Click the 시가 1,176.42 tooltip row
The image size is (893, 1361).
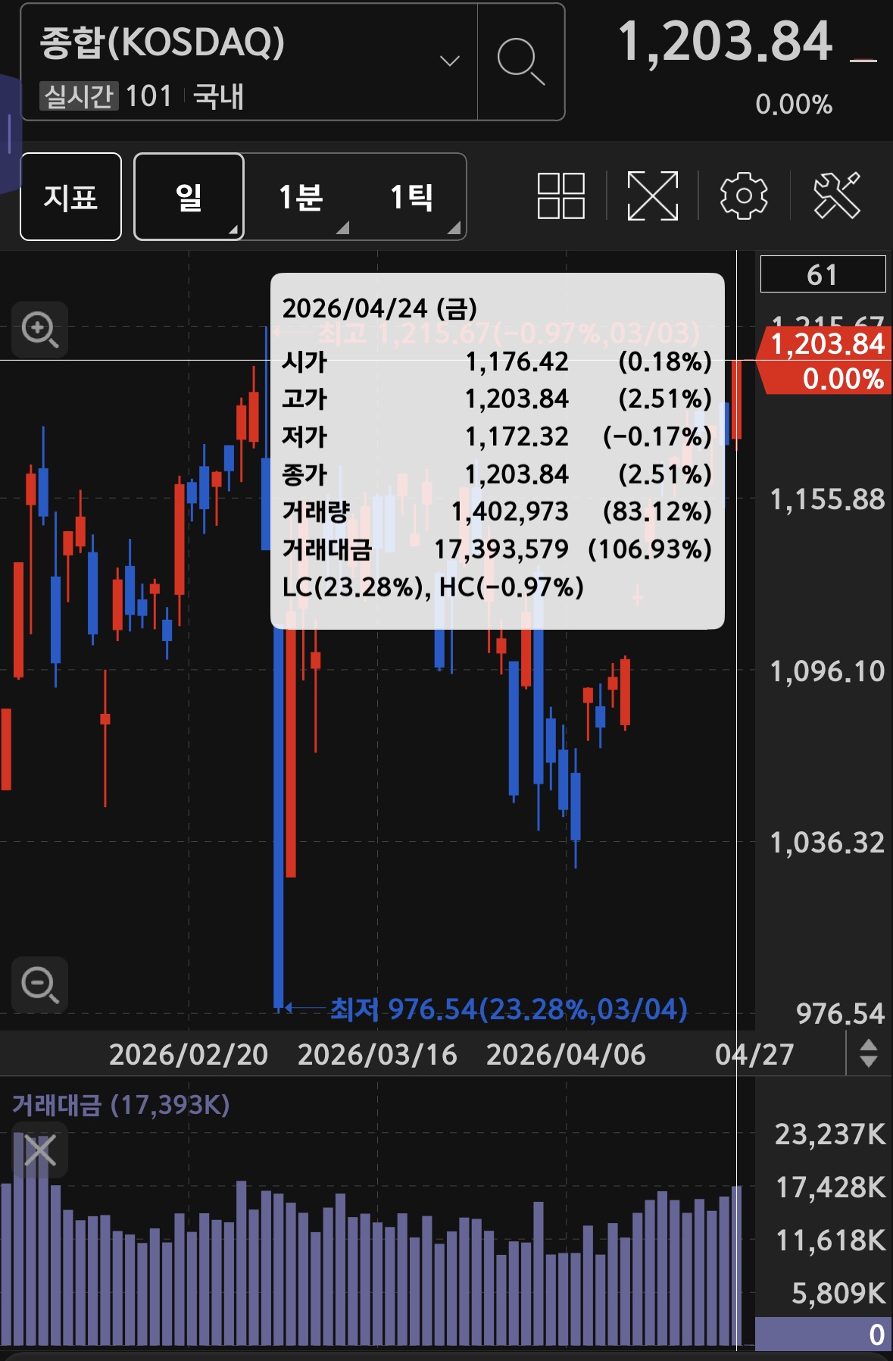(x=497, y=361)
